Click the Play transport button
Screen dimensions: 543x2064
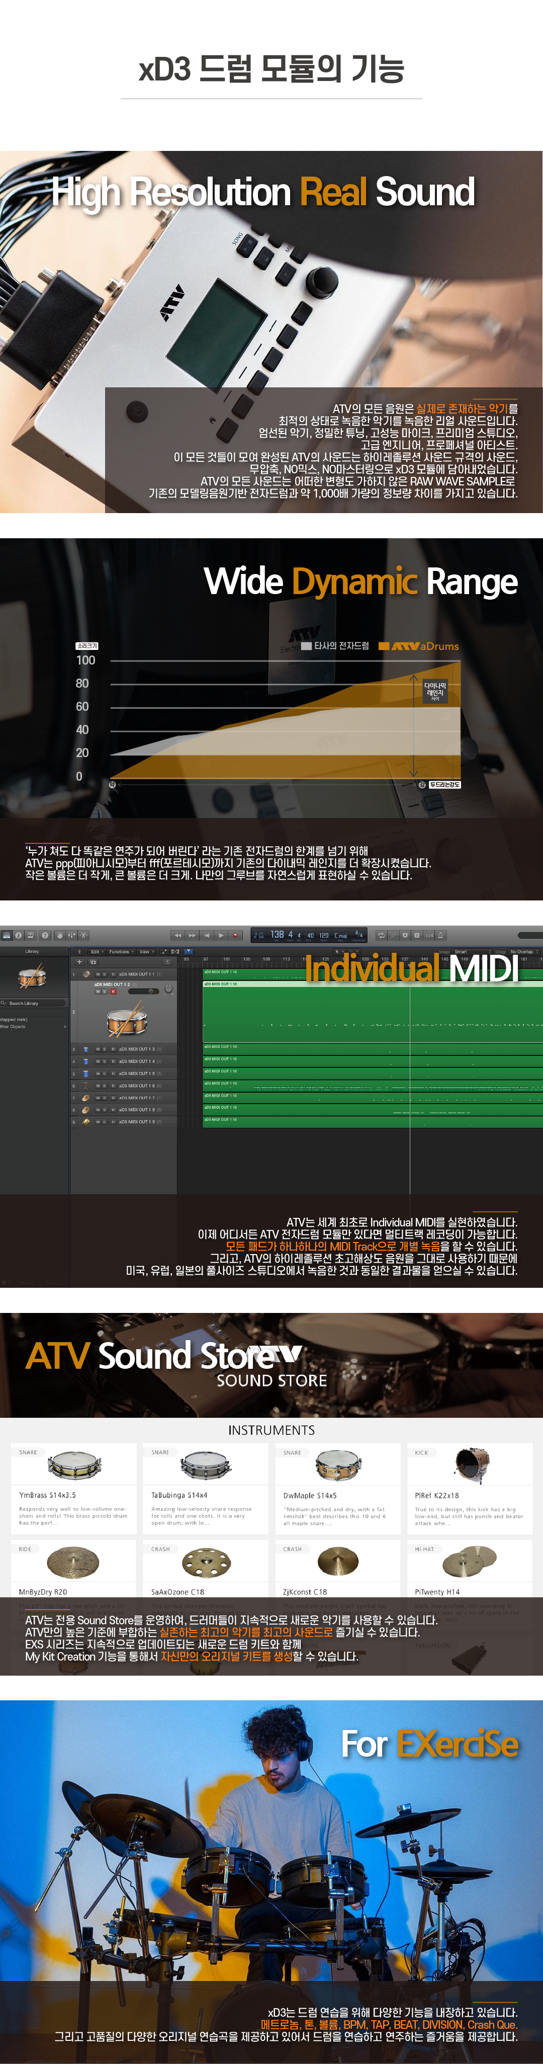coord(221,935)
